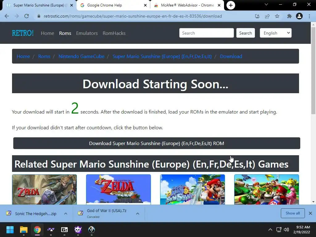Click Download Super Mario Sunshine ROM button
The height and width of the screenshot is (237, 316).
(156, 143)
